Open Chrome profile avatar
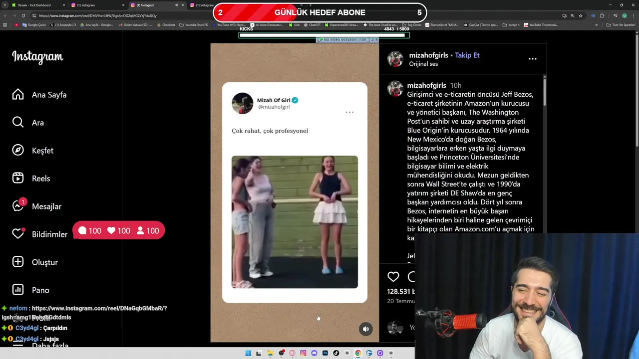639x359 pixels. coord(624,15)
